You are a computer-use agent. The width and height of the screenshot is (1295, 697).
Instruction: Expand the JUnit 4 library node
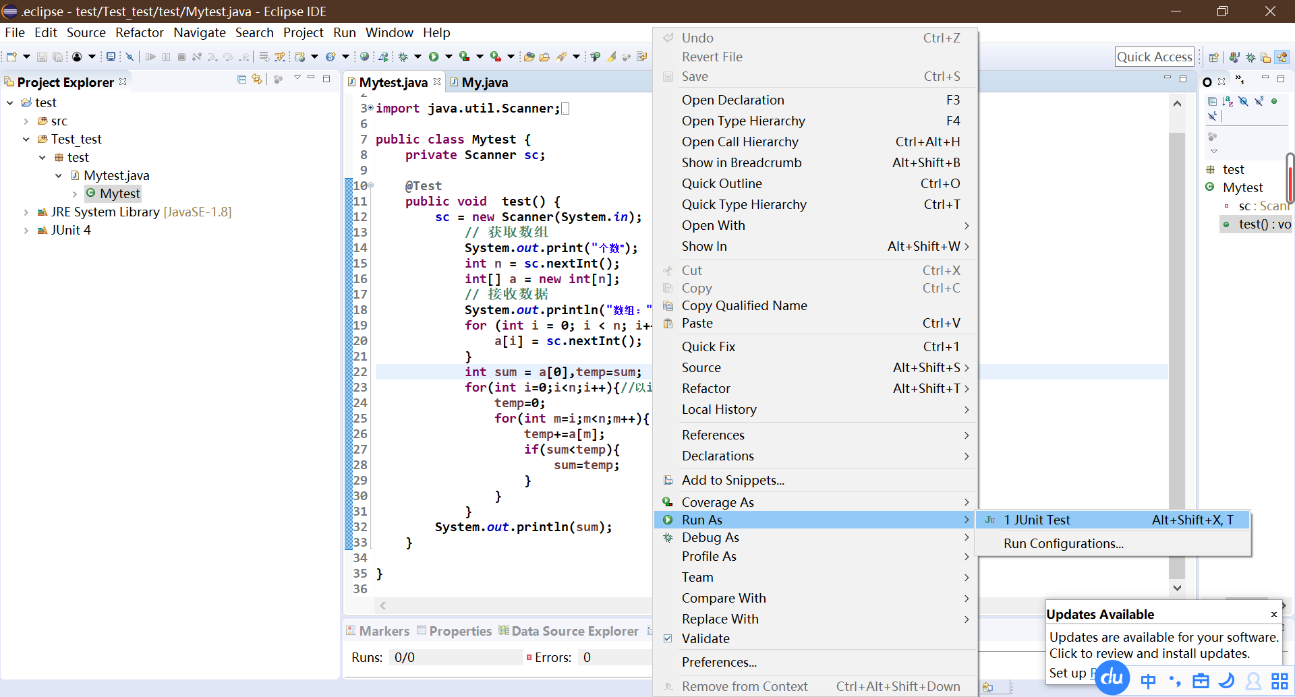[26, 231]
